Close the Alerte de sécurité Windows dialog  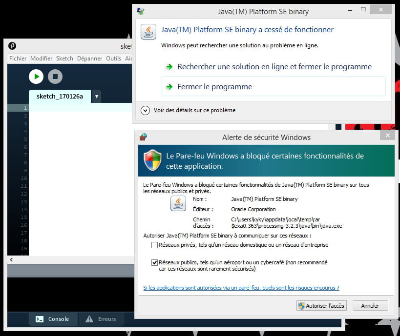387,135
